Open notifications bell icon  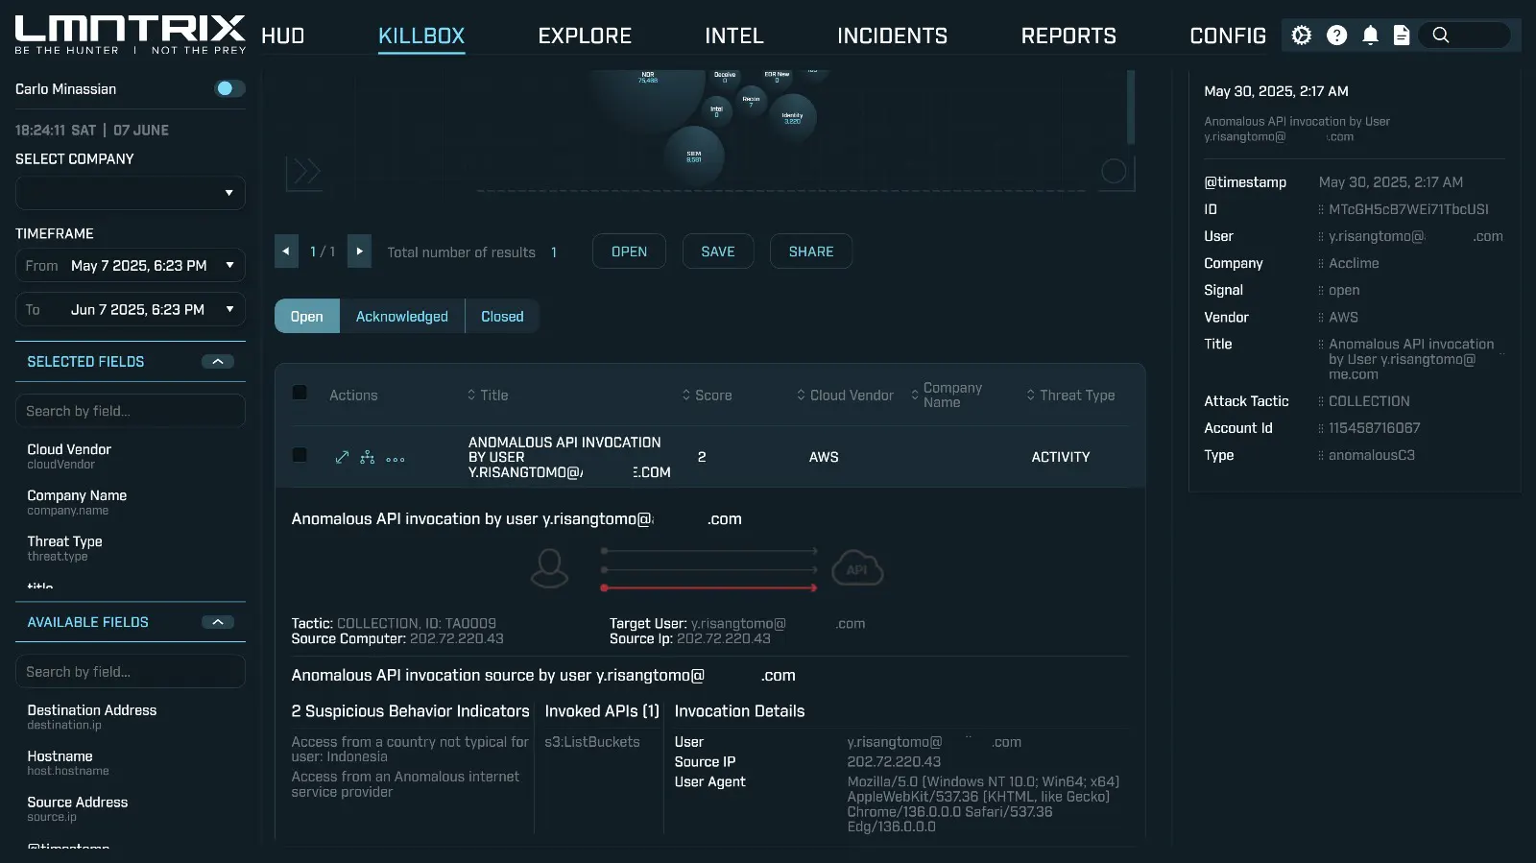[x=1370, y=36]
